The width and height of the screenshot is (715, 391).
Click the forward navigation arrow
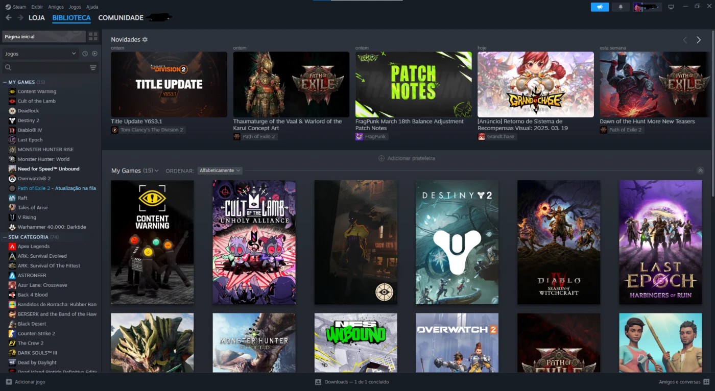pos(20,18)
